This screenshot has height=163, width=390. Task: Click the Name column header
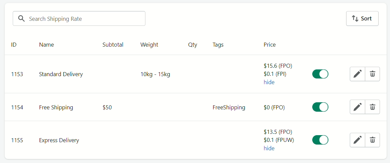(47, 45)
